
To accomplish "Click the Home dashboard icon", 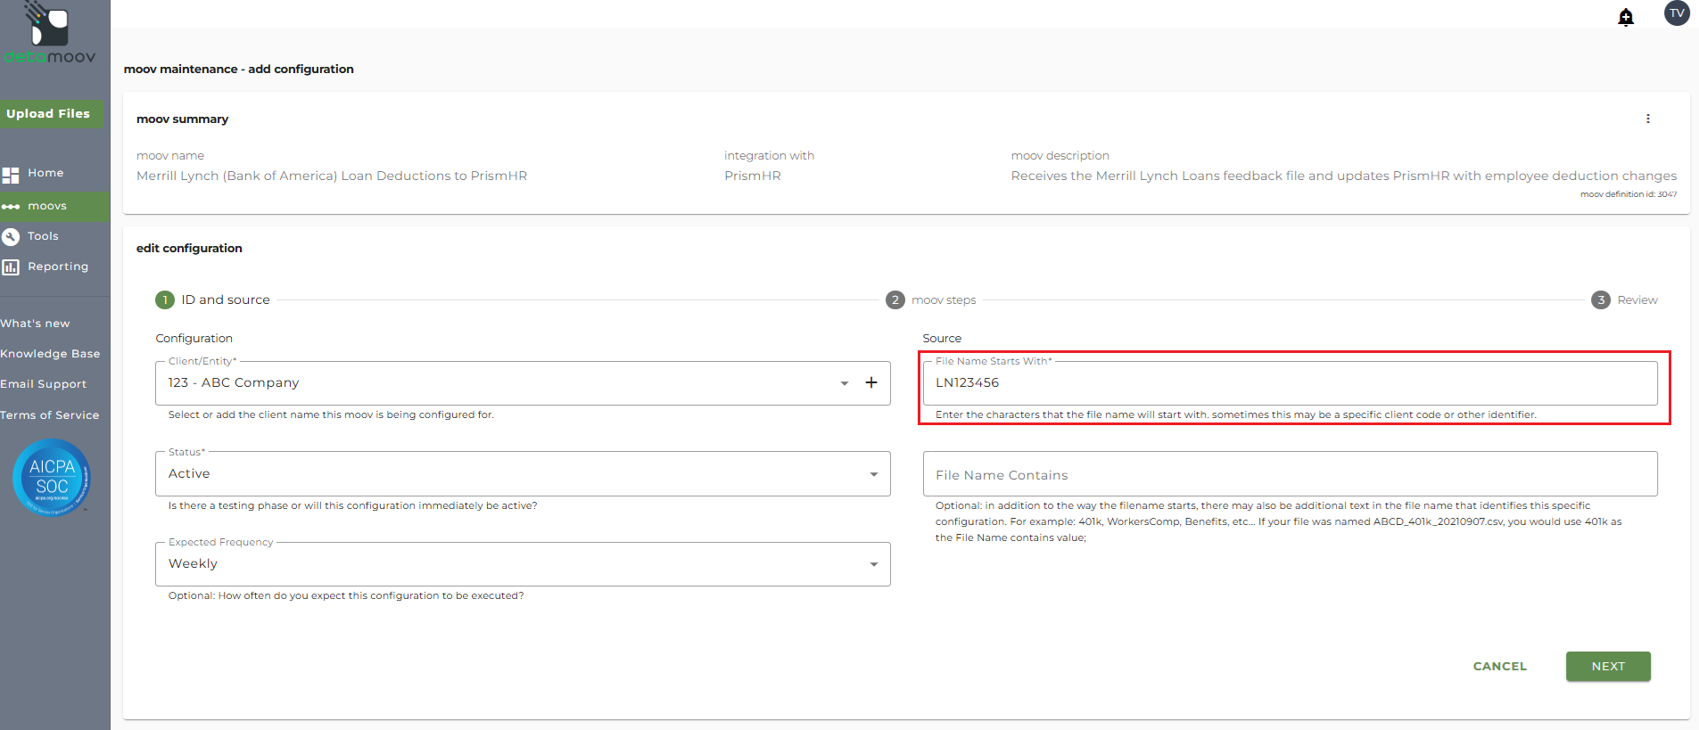I will [x=11, y=175].
